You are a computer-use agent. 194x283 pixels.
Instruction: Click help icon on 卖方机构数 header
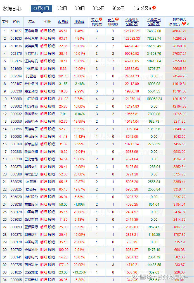click(117, 19)
